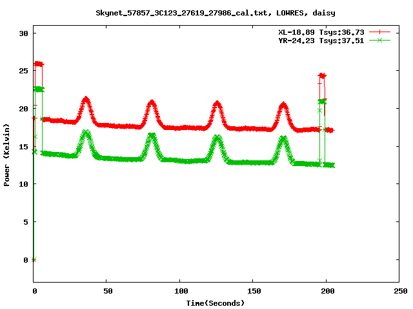Select legend entry YR-24.23 Tsys:37.51
Viewport: 413px width, 309px height.
[321, 41]
